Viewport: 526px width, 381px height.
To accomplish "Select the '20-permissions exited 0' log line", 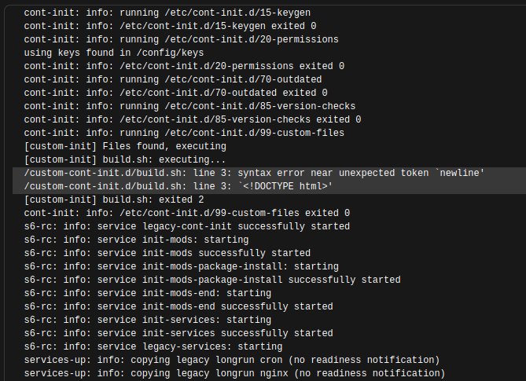I will (x=184, y=66).
